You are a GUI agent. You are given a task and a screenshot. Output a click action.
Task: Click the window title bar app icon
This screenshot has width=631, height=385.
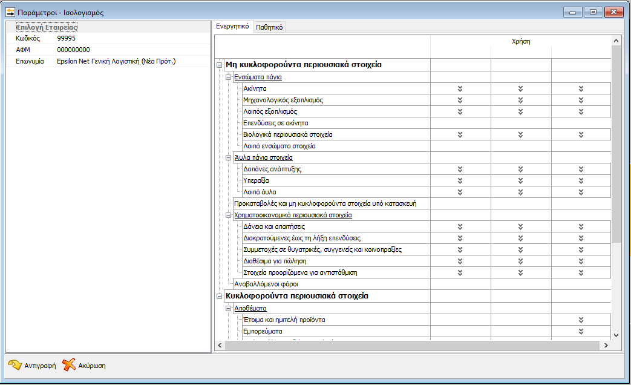point(10,12)
